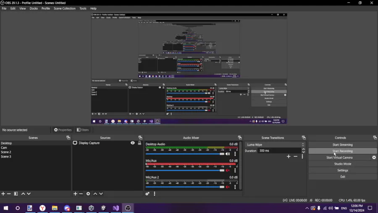This screenshot has height=213, width=378.
Task: Decrease transition duration stepper down
Action: tap(304, 152)
